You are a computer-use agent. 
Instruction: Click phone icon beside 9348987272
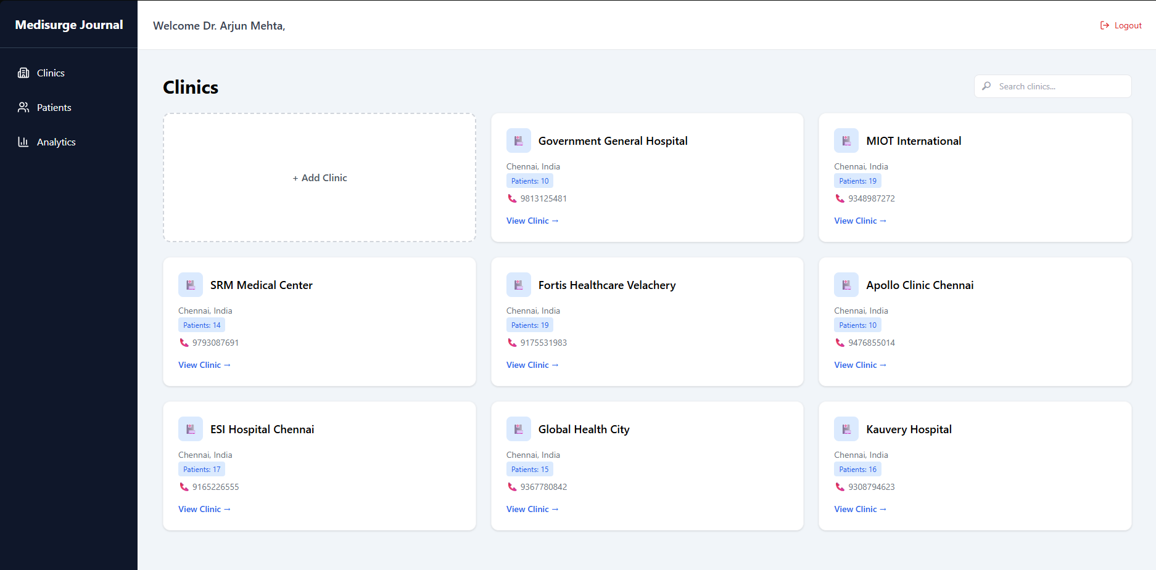pyautogui.click(x=840, y=198)
